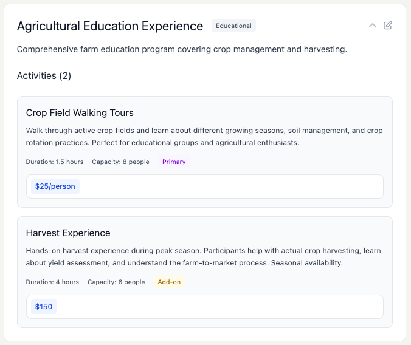Click the $150 price chip
The height and width of the screenshot is (345, 411).
pos(44,307)
